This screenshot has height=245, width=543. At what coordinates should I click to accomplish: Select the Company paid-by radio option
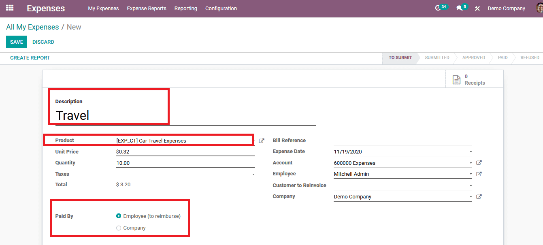pos(119,228)
